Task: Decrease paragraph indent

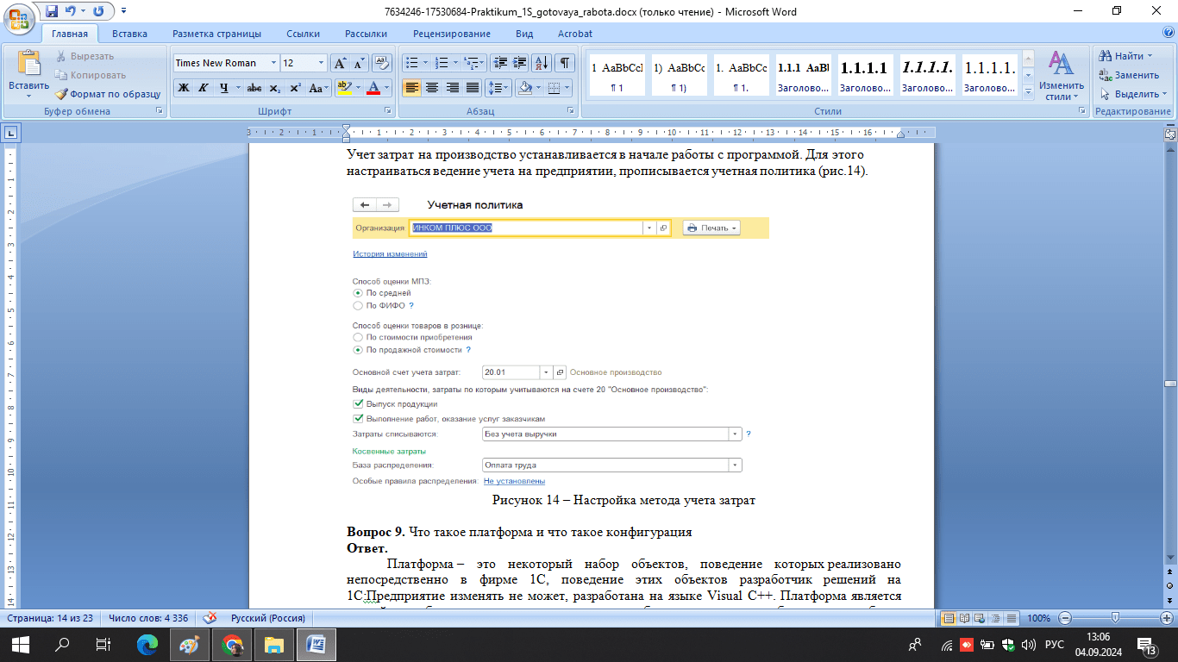Action: click(500, 63)
